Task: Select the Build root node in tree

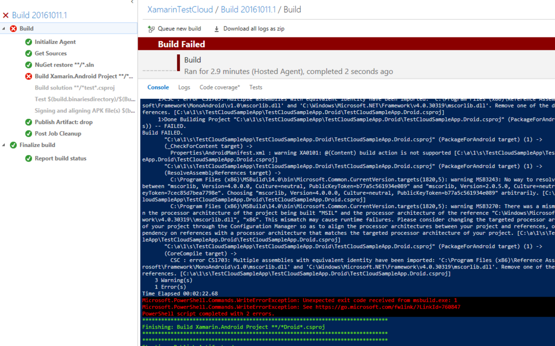Action: (x=27, y=29)
